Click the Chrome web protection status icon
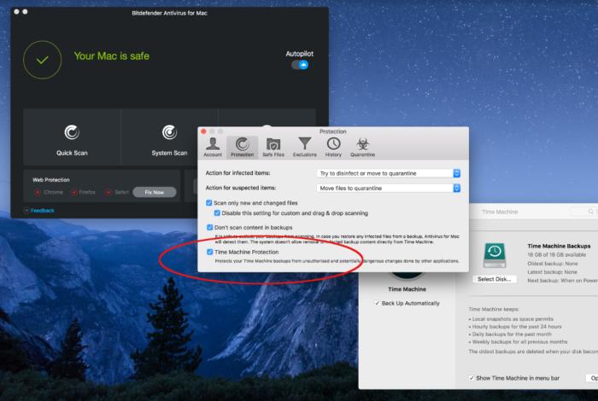598x401 pixels. (x=38, y=193)
